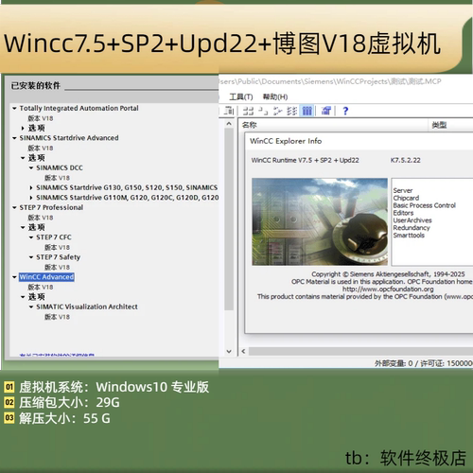
Task: Click the up arrow of vertical scrollbar
Action: [x=229, y=124]
